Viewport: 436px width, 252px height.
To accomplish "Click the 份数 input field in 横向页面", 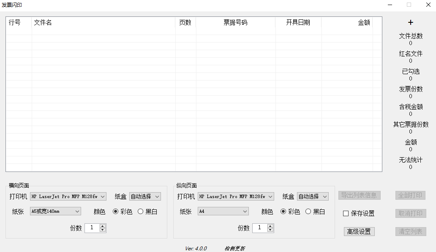I will pos(93,228).
